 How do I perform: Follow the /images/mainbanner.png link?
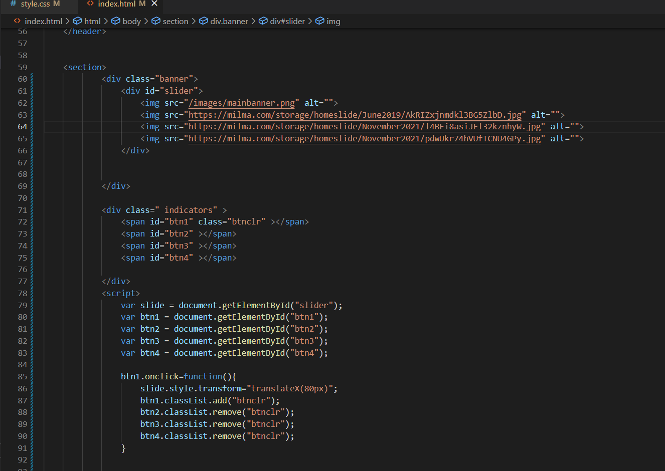[x=242, y=103]
